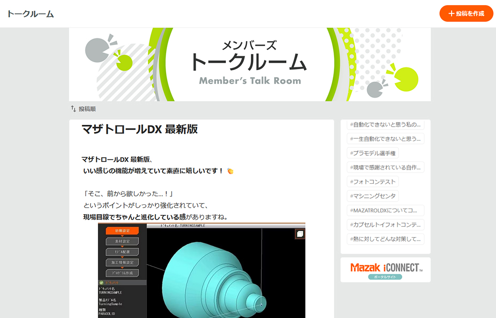Click the turquoise turning part 3D model
This screenshot has height=318, width=496.
pos(215,280)
